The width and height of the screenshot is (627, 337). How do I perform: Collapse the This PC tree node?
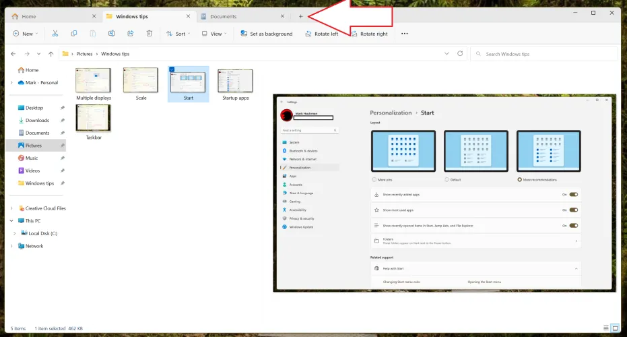coord(11,220)
